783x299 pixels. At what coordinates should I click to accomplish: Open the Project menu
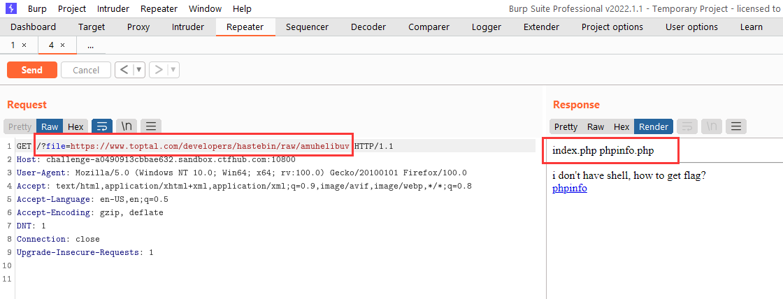tap(72, 8)
